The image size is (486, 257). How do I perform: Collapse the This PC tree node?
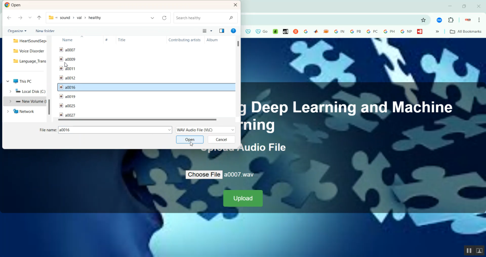8,81
